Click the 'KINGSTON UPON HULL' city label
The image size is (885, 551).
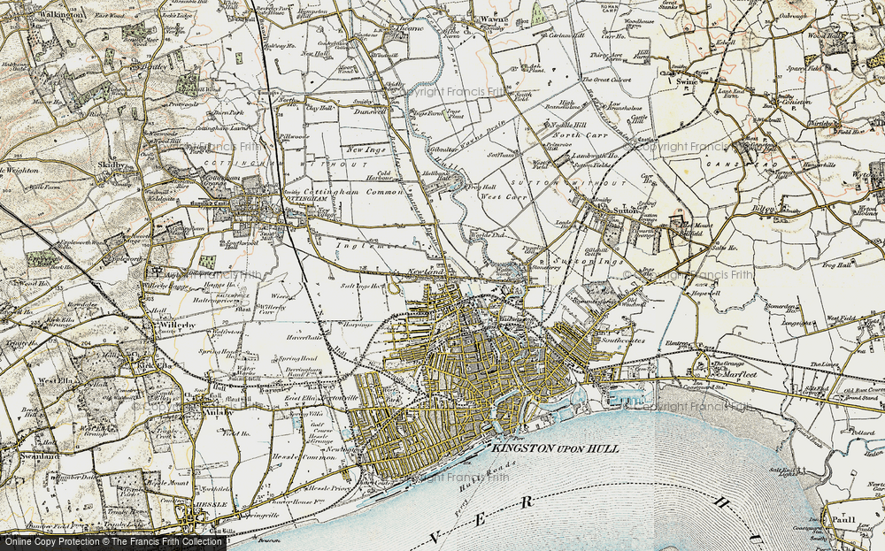pos(556,449)
